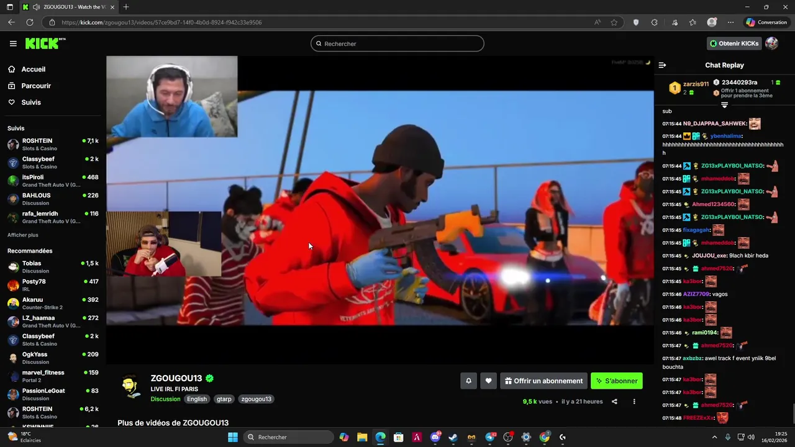Click Offrir un abonnement button
The image size is (795, 447).
click(543, 381)
